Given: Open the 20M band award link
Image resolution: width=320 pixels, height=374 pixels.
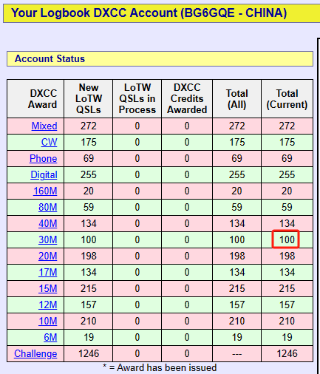Looking at the screenshot, I should [x=48, y=256].
